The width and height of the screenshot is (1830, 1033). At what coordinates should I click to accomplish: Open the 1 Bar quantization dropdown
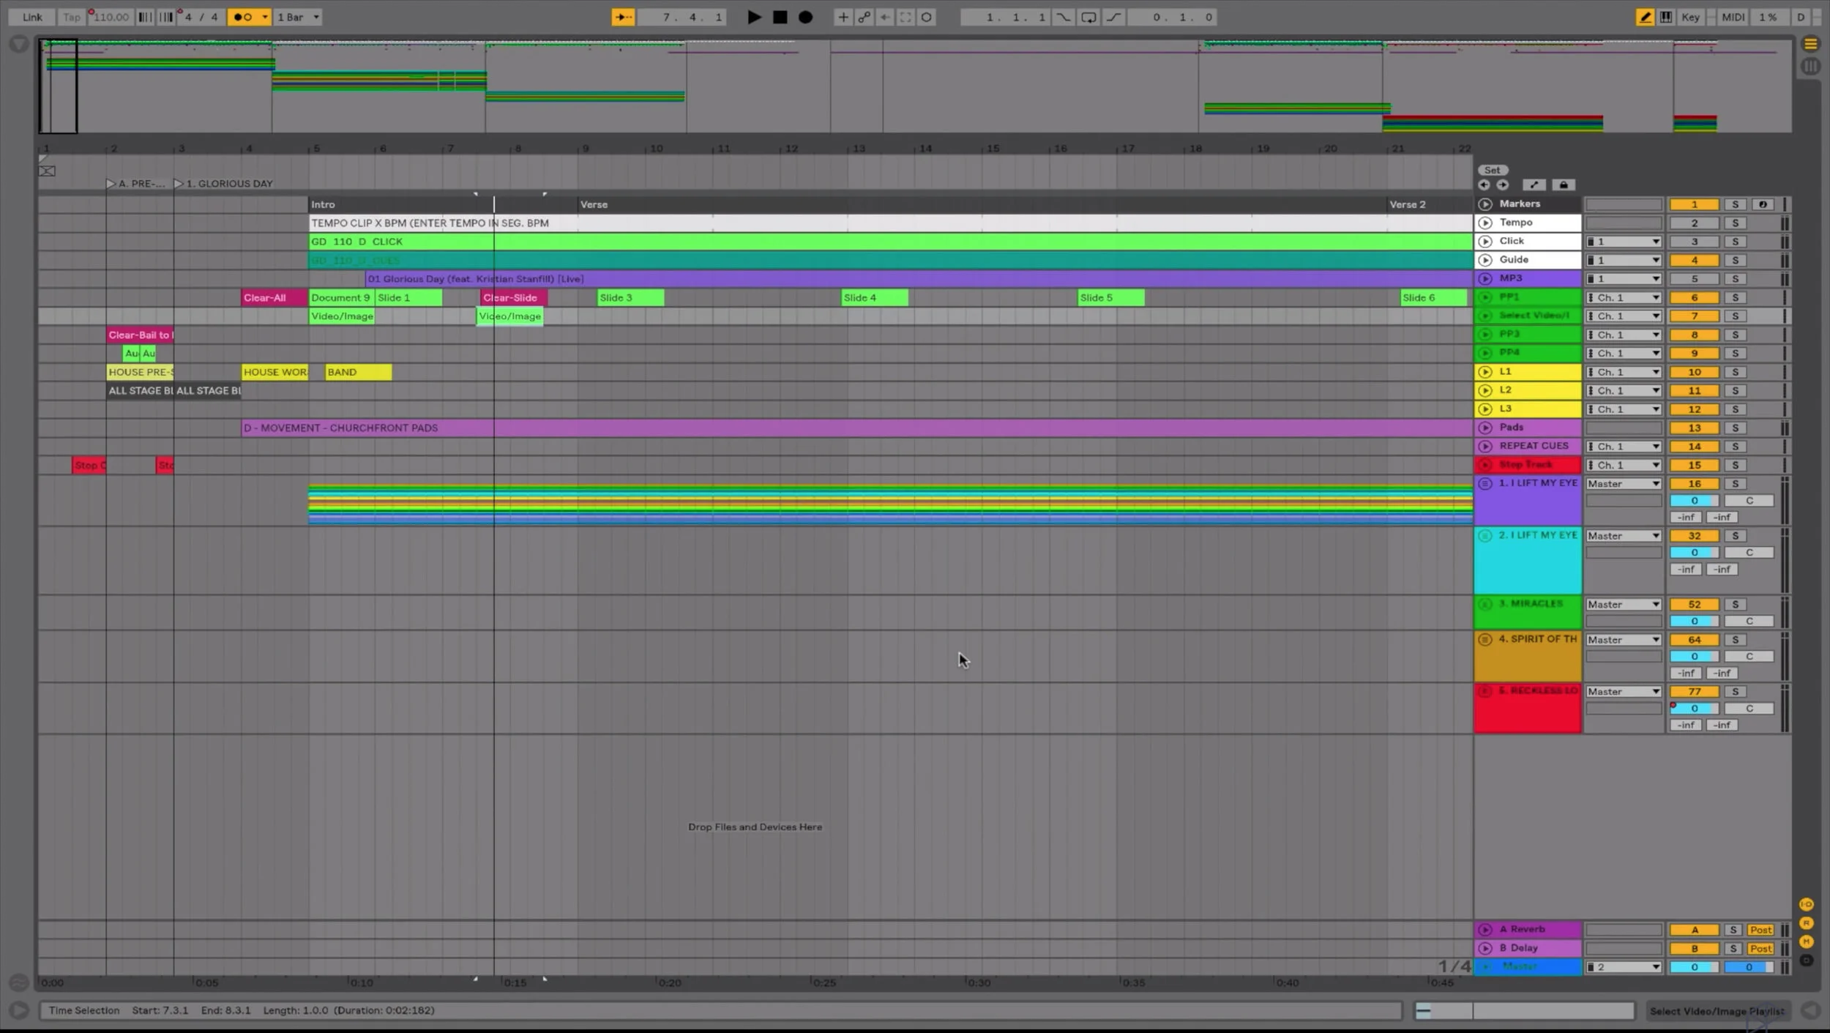(x=298, y=17)
